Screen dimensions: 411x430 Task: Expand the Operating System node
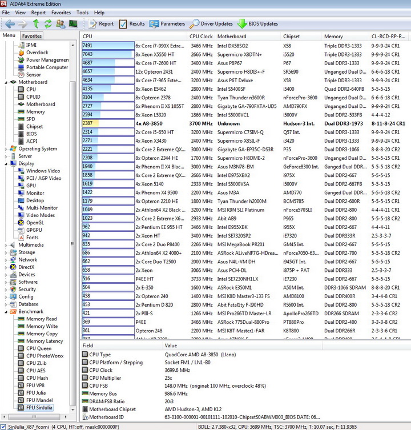tap(6, 149)
